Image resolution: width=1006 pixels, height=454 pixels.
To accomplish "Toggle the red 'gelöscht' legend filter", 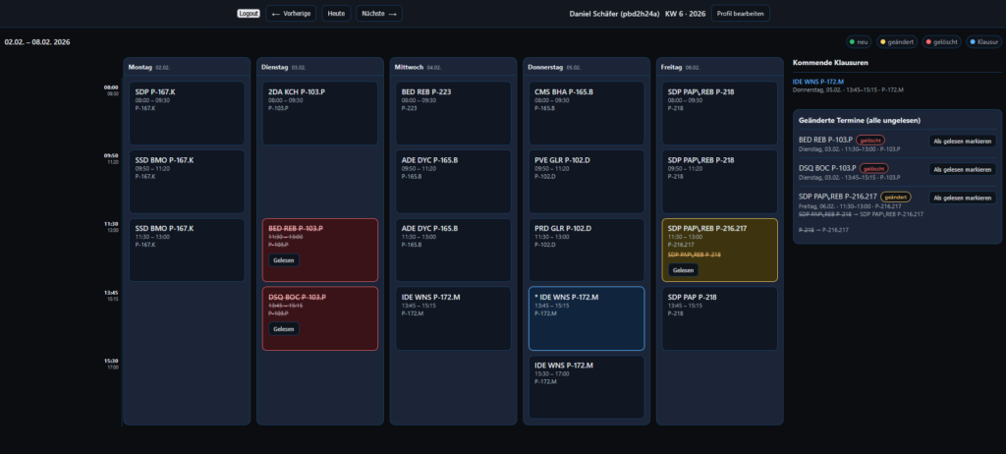I will click(x=941, y=42).
